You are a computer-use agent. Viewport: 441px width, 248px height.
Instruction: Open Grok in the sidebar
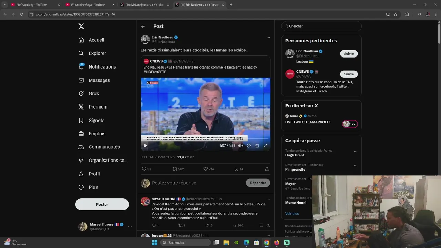[89, 94]
